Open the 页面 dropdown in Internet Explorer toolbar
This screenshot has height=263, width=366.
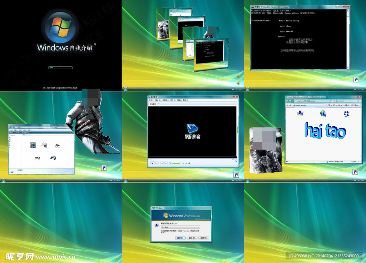(x=347, y=105)
